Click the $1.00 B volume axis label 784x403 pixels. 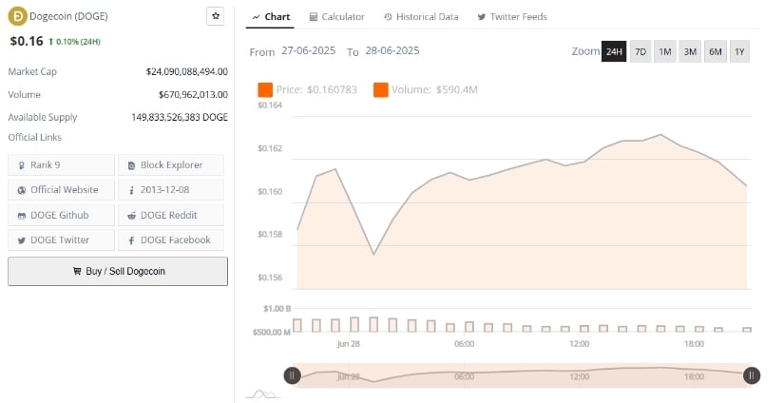(277, 309)
